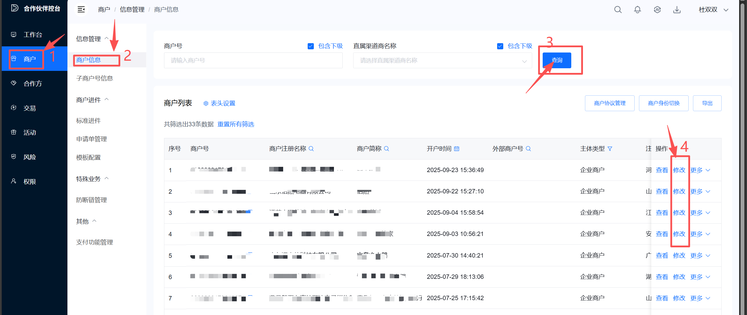Collapse the 商户进件 menu group

[x=92, y=100]
